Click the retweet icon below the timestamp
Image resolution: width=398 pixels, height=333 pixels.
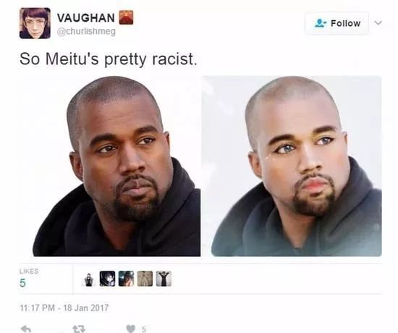[79, 329]
